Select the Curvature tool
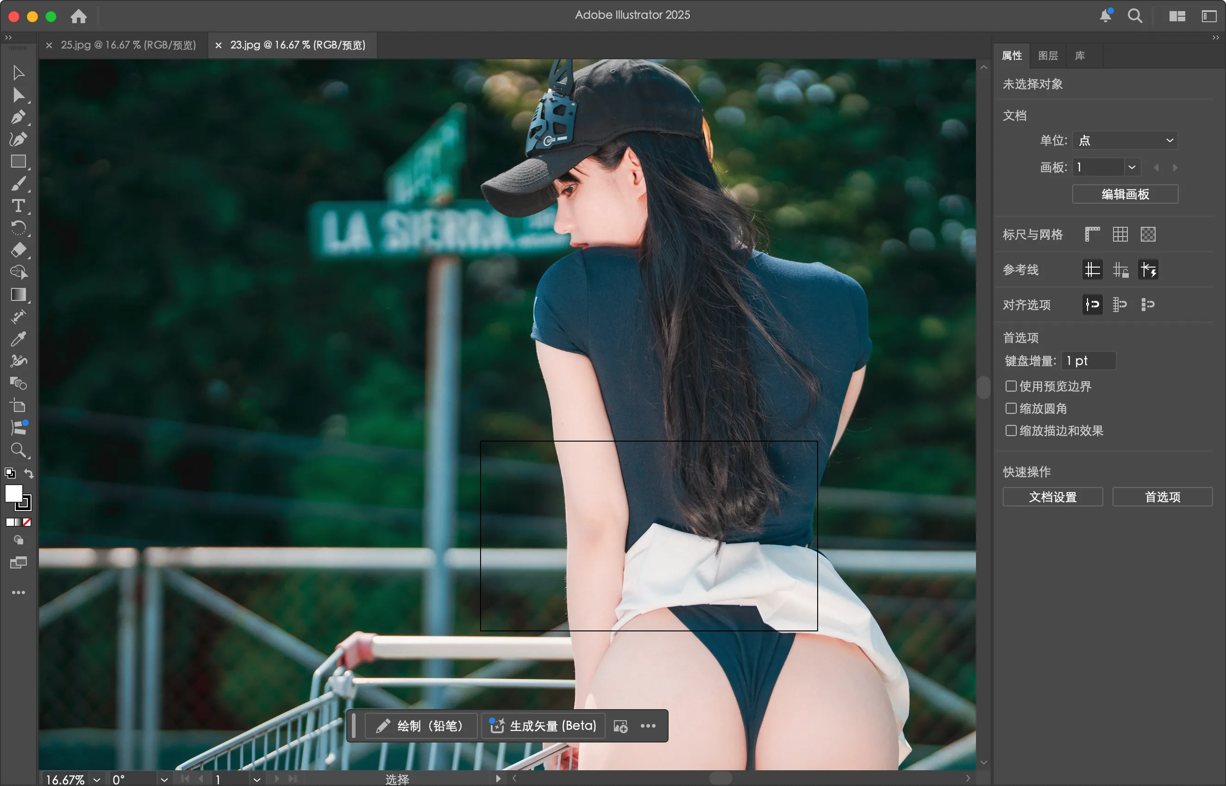This screenshot has width=1226, height=786. 19,139
